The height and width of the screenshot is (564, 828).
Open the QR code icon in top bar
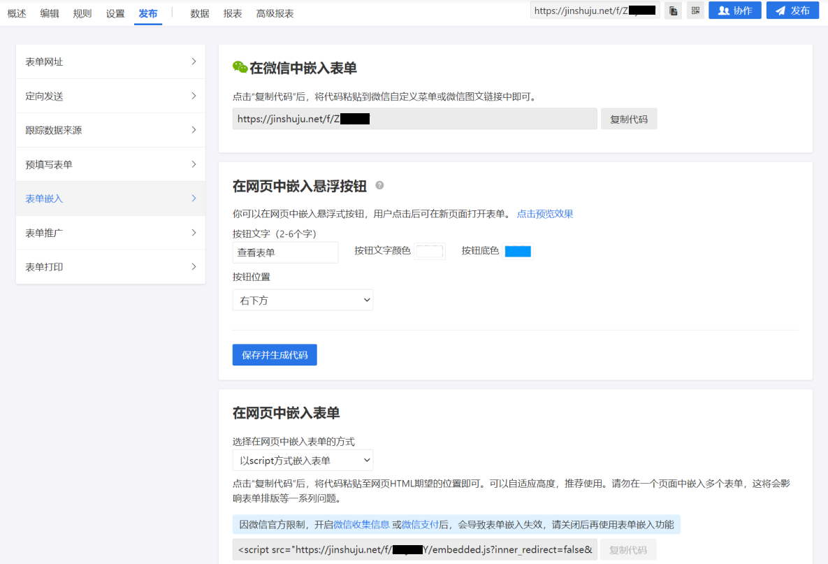(x=695, y=10)
